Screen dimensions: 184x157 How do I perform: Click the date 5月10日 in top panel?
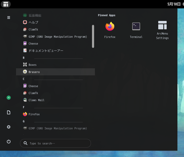click(x=174, y=4)
